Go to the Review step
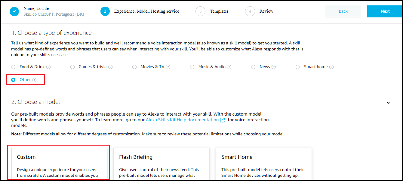 tap(266, 11)
